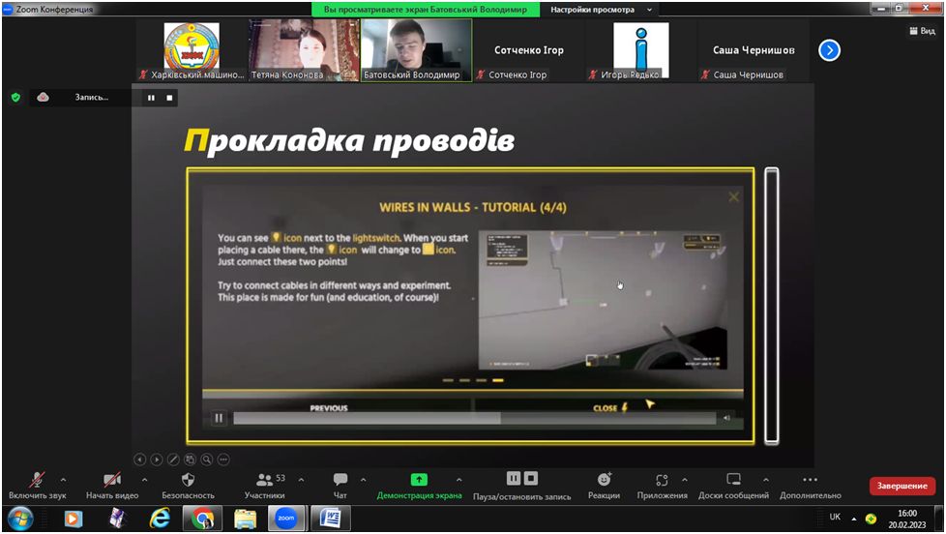Open the Apps (Приложения) icon
946x534 pixels.
click(x=662, y=480)
